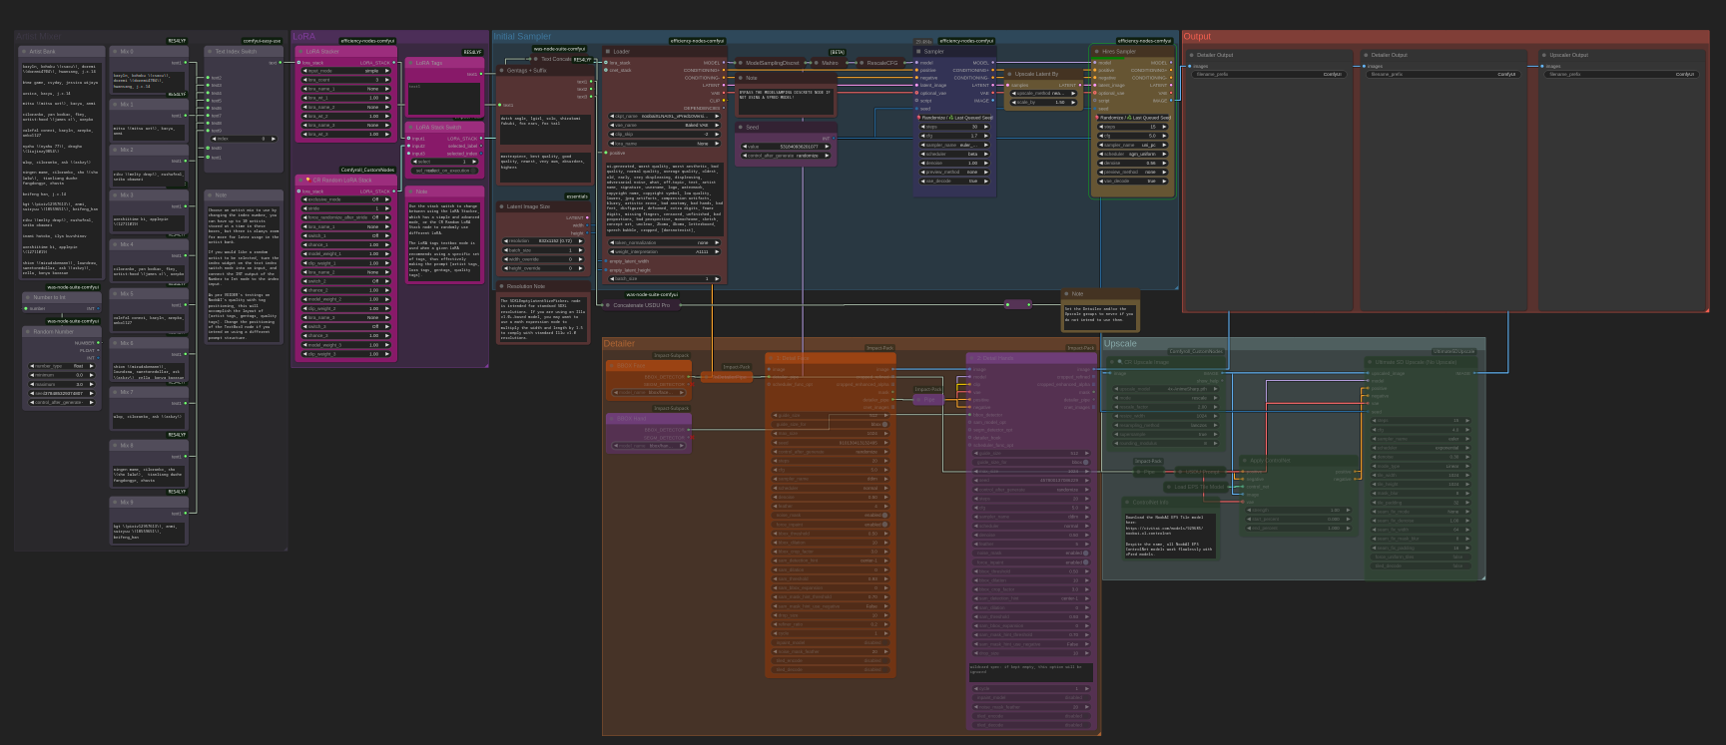Click the LoRA Stacker node's collapse dot
Screen dimensions: 1726x745
[x=300, y=52]
